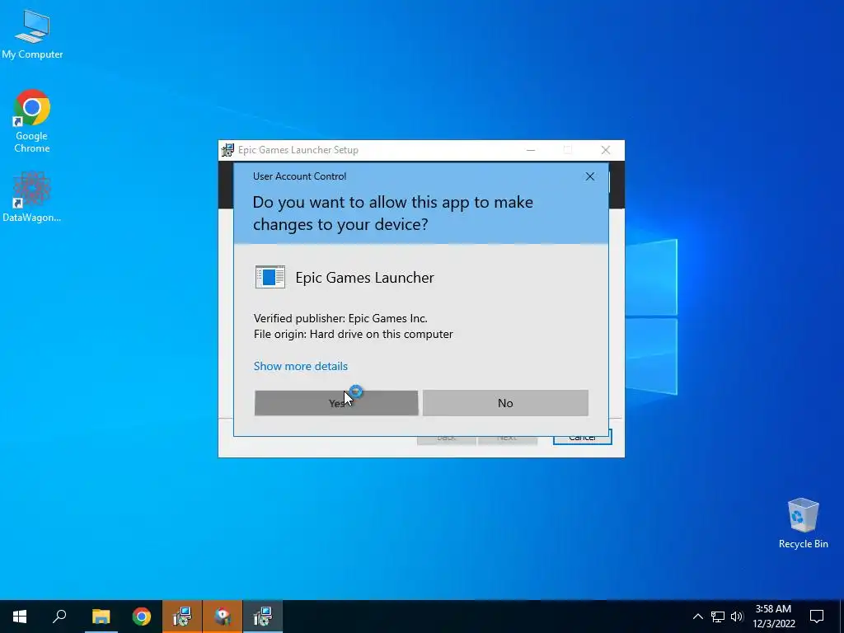Click the Epic Games Launcher app icon
This screenshot has height=633, width=844.
click(270, 277)
